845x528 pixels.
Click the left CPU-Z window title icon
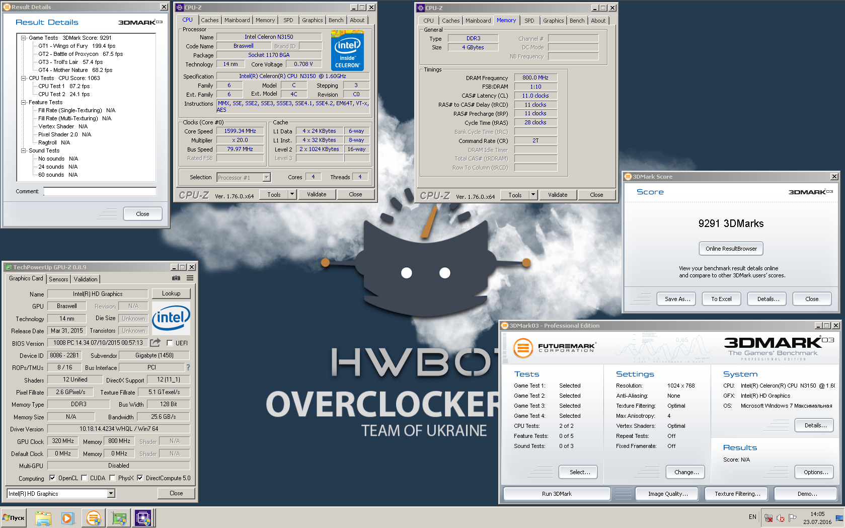[x=180, y=8]
